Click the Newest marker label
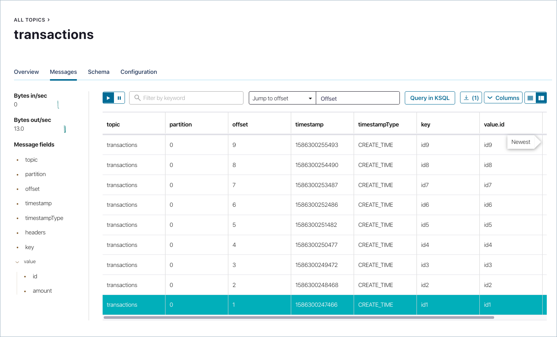 [521, 142]
